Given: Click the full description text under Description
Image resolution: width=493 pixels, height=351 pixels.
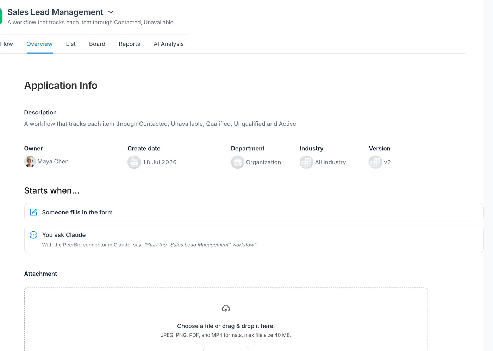Looking at the screenshot, I should click(161, 124).
